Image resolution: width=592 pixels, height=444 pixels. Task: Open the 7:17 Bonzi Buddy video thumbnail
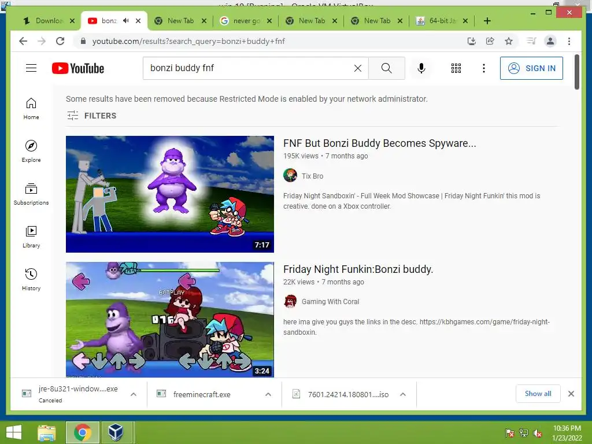[170, 194]
